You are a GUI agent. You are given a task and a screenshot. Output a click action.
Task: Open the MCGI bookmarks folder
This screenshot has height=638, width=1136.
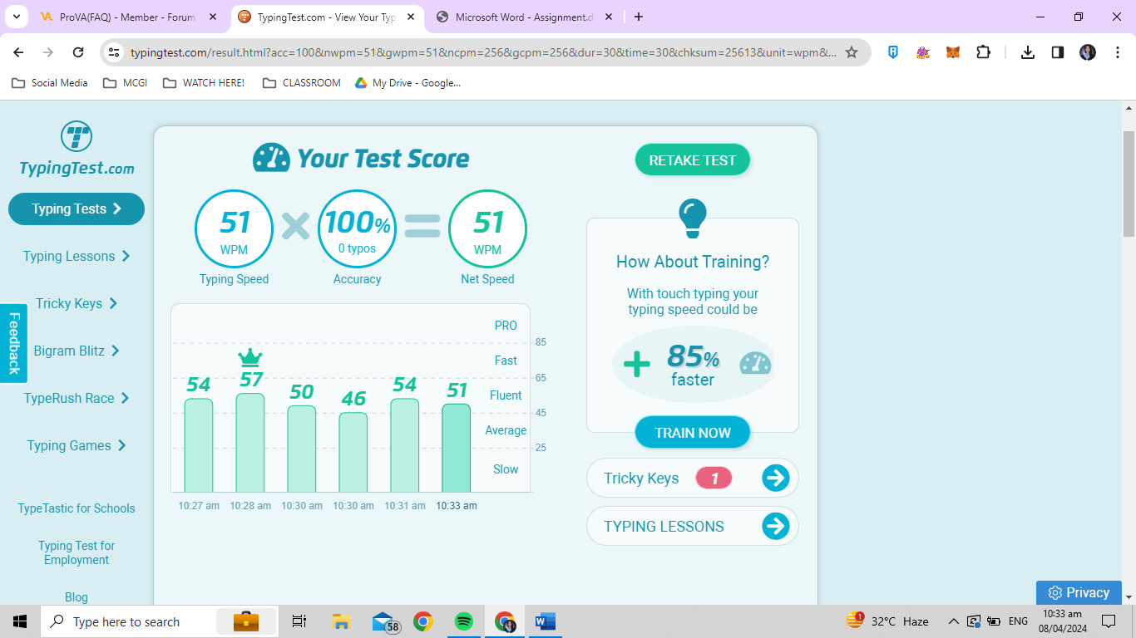pos(125,83)
